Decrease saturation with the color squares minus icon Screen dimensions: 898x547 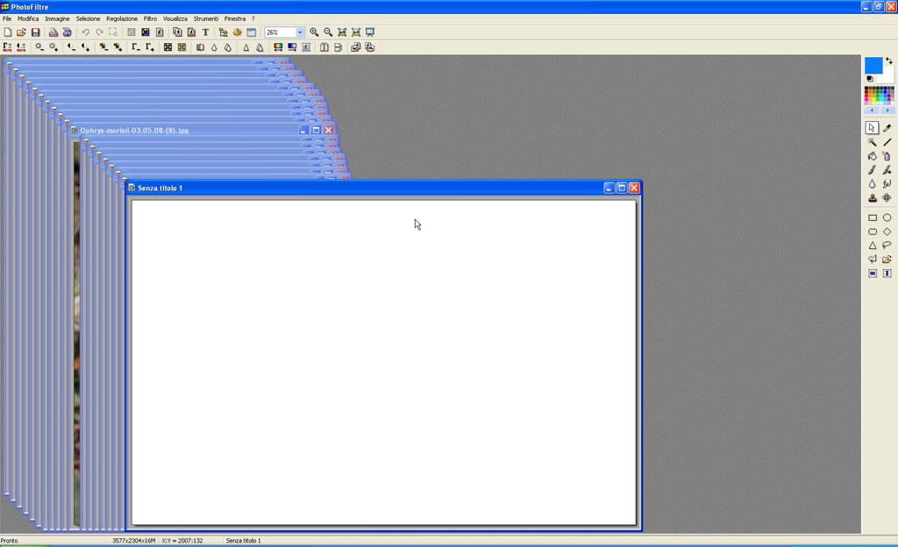(x=103, y=47)
